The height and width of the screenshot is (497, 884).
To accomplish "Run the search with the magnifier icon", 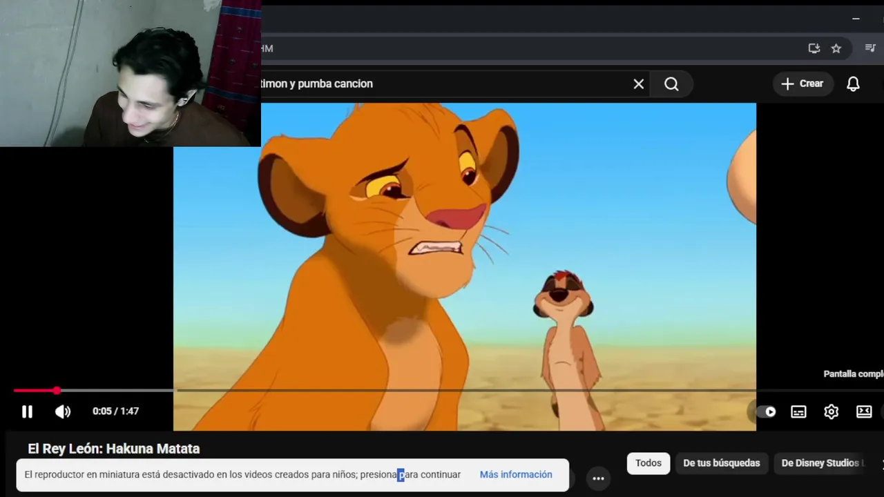I will [x=671, y=84].
